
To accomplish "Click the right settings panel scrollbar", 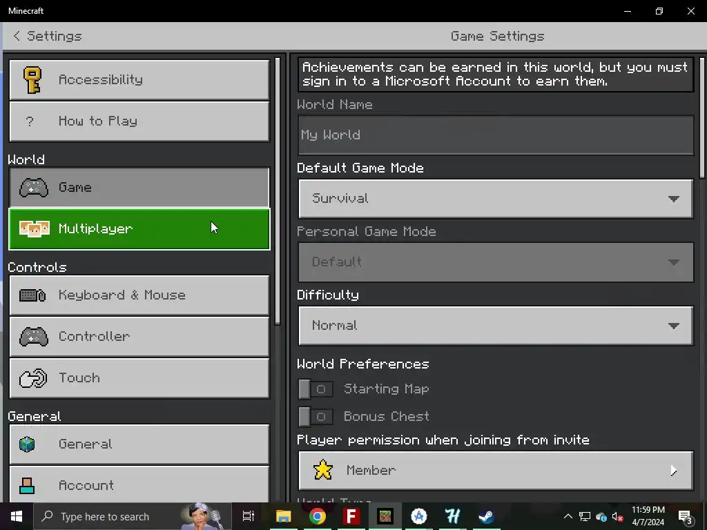I will 702,118.
